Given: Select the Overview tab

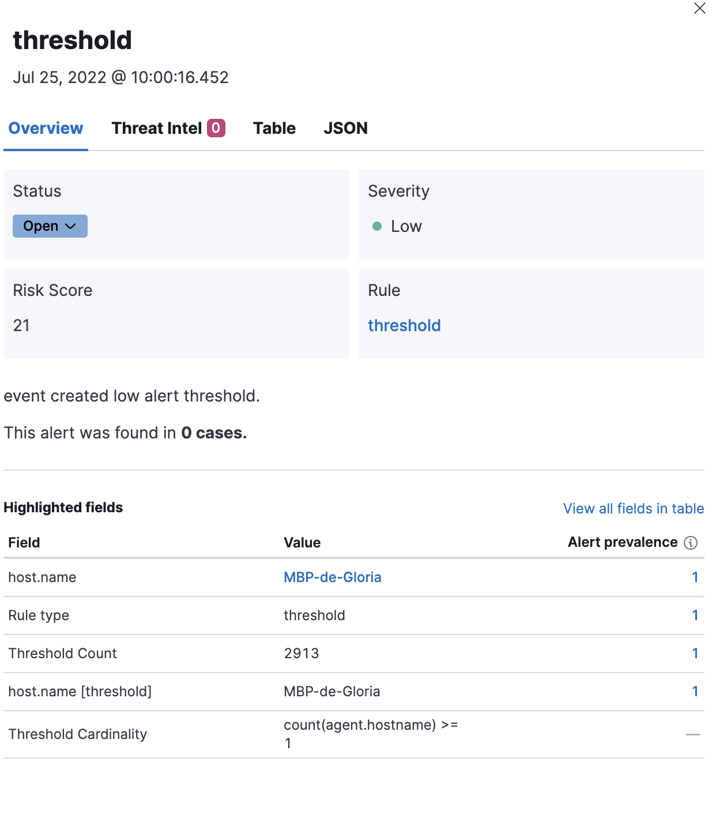Looking at the screenshot, I should [x=45, y=128].
